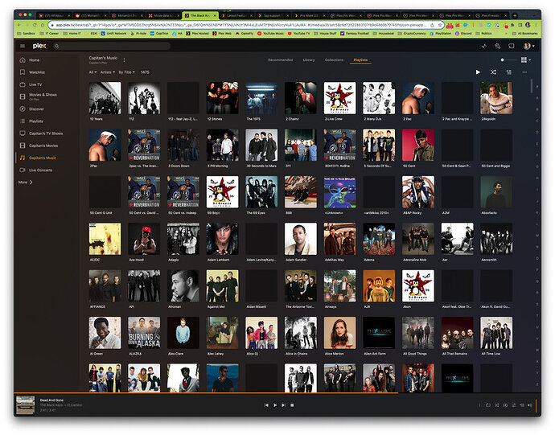This screenshot has width=555, height=435.
Task: Click the Adam Lambert artist name
Action: point(219,260)
